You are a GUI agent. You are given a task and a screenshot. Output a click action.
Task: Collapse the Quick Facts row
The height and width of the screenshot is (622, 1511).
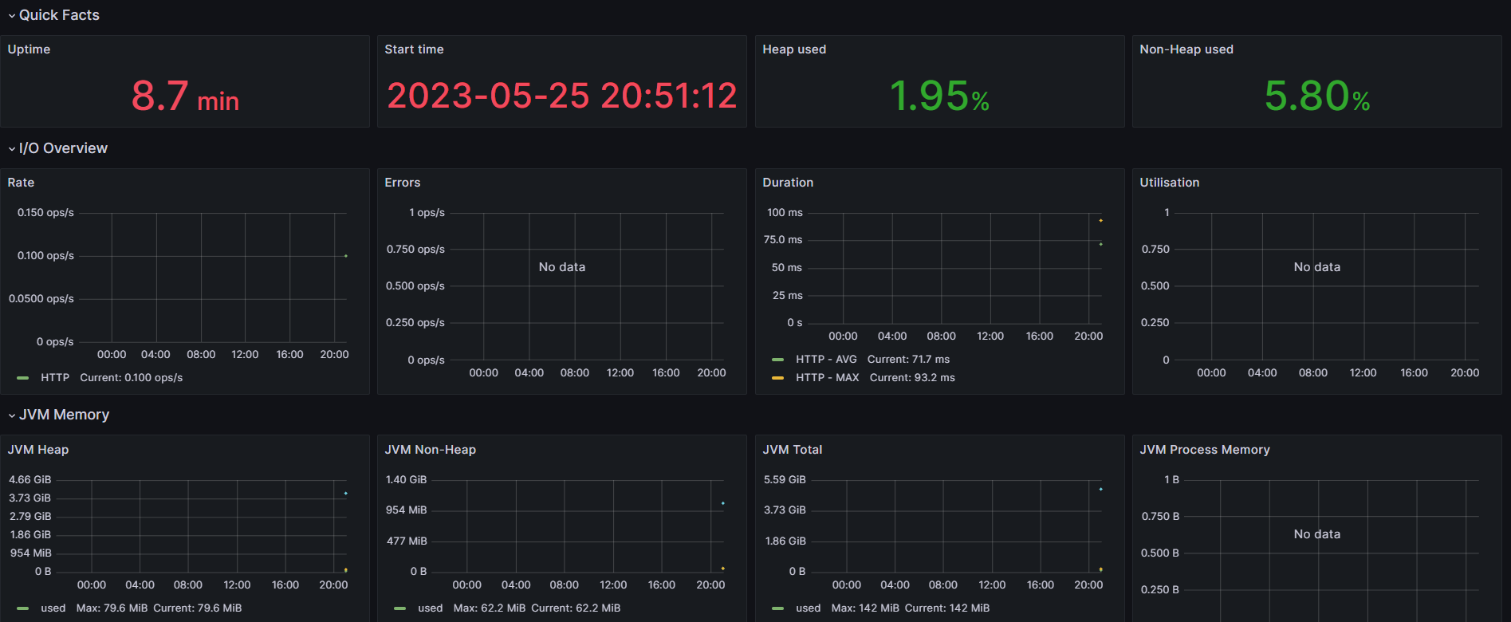[x=53, y=15]
